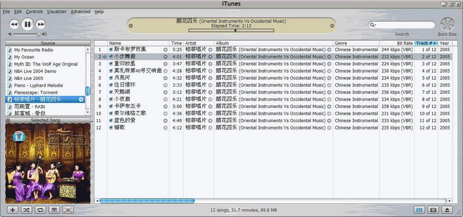
Task: Click right arrow in the display panel
Action: pyautogui.click(x=332, y=26)
